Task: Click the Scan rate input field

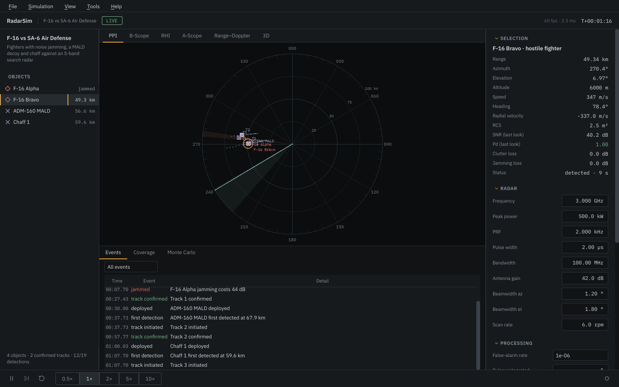Action: [x=585, y=325]
